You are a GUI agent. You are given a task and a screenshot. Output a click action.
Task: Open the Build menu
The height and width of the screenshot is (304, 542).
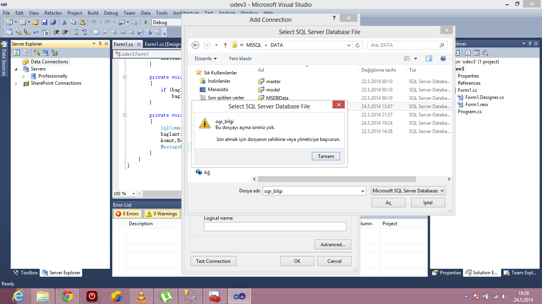coord(93,13)
